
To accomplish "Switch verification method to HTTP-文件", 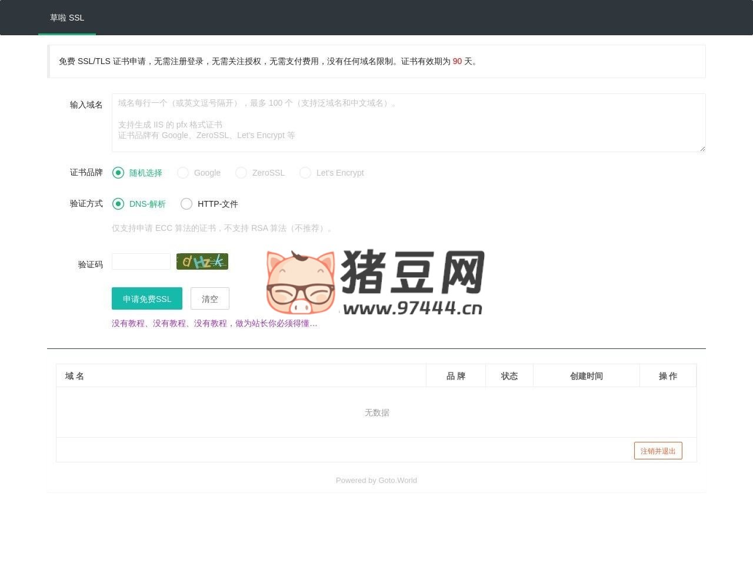I will click(186, 204).
